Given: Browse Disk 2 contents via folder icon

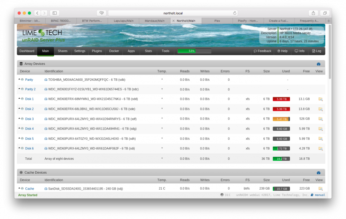Looking at the screenshot, I should click(x=320, y=109).
